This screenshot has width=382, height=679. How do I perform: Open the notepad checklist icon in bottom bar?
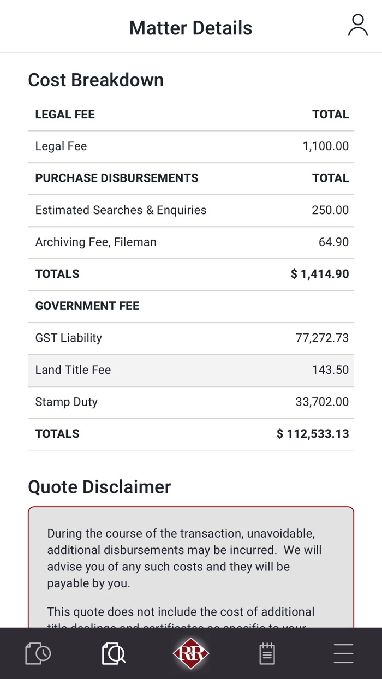click(x=267, y=653)
